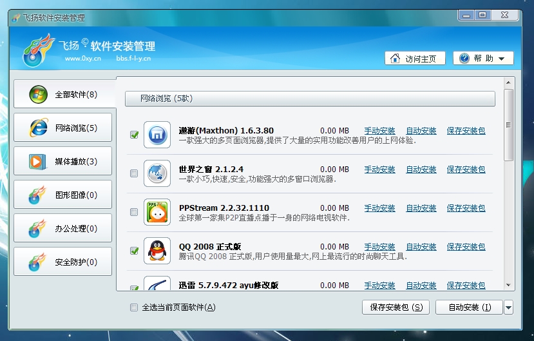Select the 全部软件(8) tab
Screen dimensions: 534x341
pos(65,94)
